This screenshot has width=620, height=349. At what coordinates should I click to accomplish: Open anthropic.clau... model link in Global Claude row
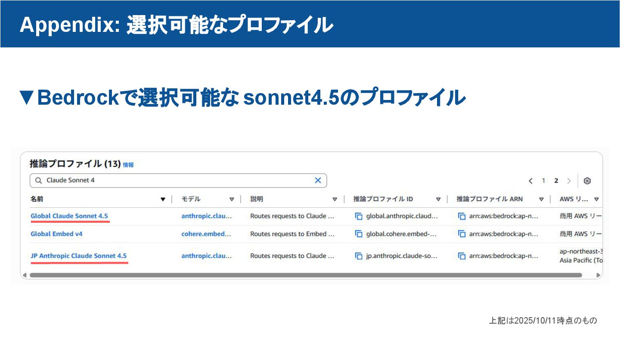(x=207, y=216)
